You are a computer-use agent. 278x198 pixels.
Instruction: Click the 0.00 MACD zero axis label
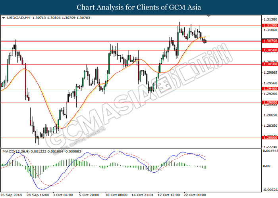point(266,166)
